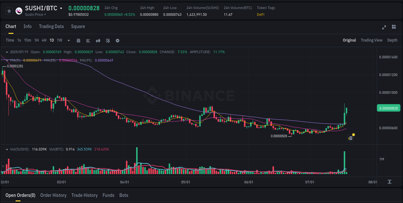Expand chart to fullscreen with the arrows icon
This screenshot has width=403, height=203.
384,27
